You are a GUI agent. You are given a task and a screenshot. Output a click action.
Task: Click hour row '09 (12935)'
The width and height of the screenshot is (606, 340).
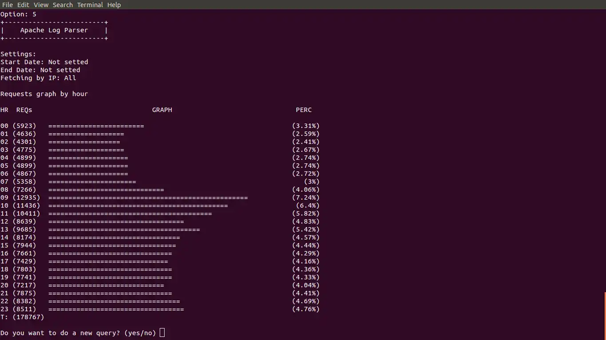click(x=160, y=197)
